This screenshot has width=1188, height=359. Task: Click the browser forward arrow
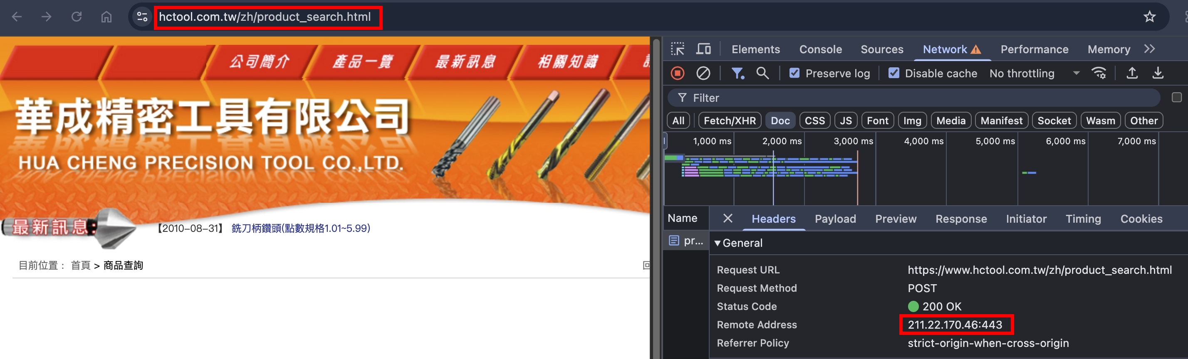click(x=47, y=17)
